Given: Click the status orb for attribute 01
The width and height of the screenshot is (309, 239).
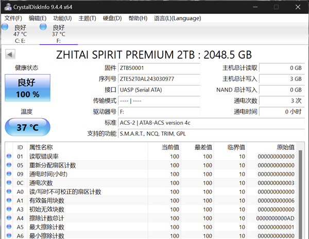Looking at the screenshot, I should click(9, 157).
